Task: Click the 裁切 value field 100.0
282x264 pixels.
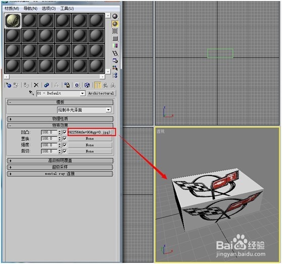Action: (50, 151)
